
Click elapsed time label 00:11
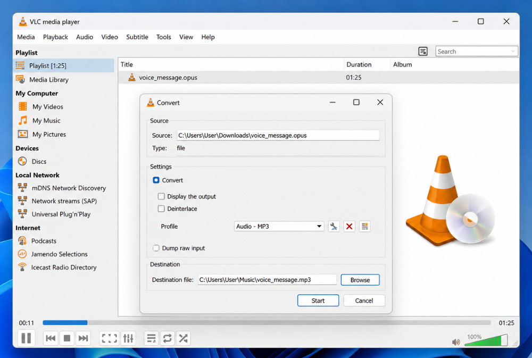tap(27, 323)
